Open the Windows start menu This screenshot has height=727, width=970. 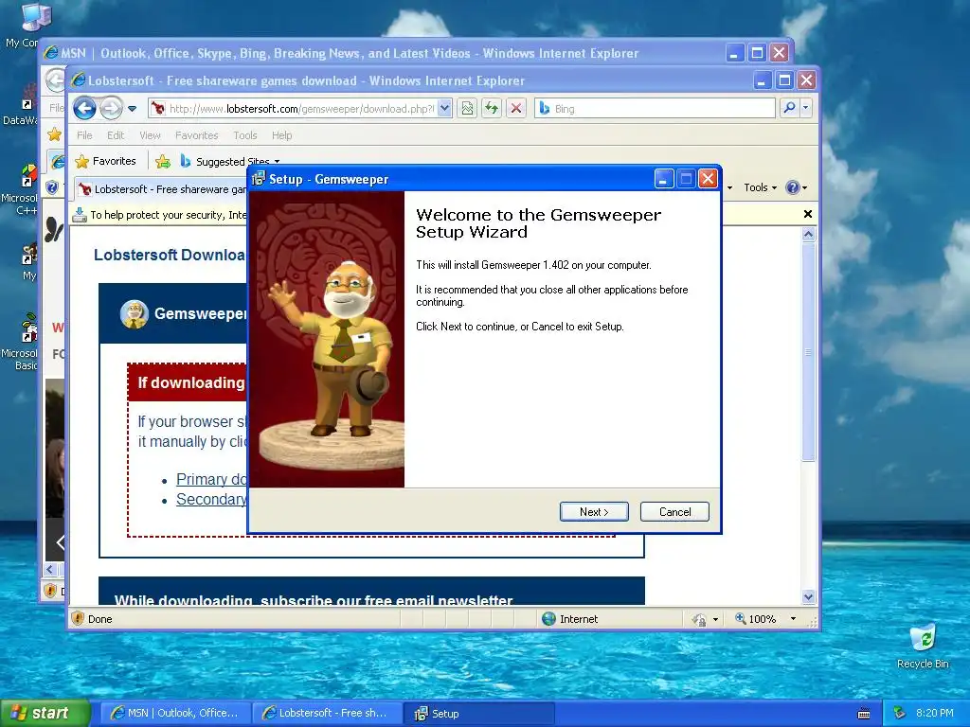pos(44,713)
